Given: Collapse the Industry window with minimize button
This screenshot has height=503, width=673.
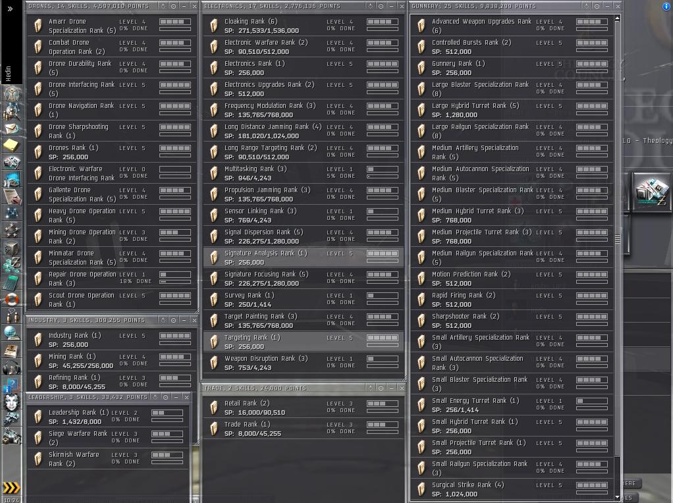Looking at the screenshot, I should [x=184, y=320].
